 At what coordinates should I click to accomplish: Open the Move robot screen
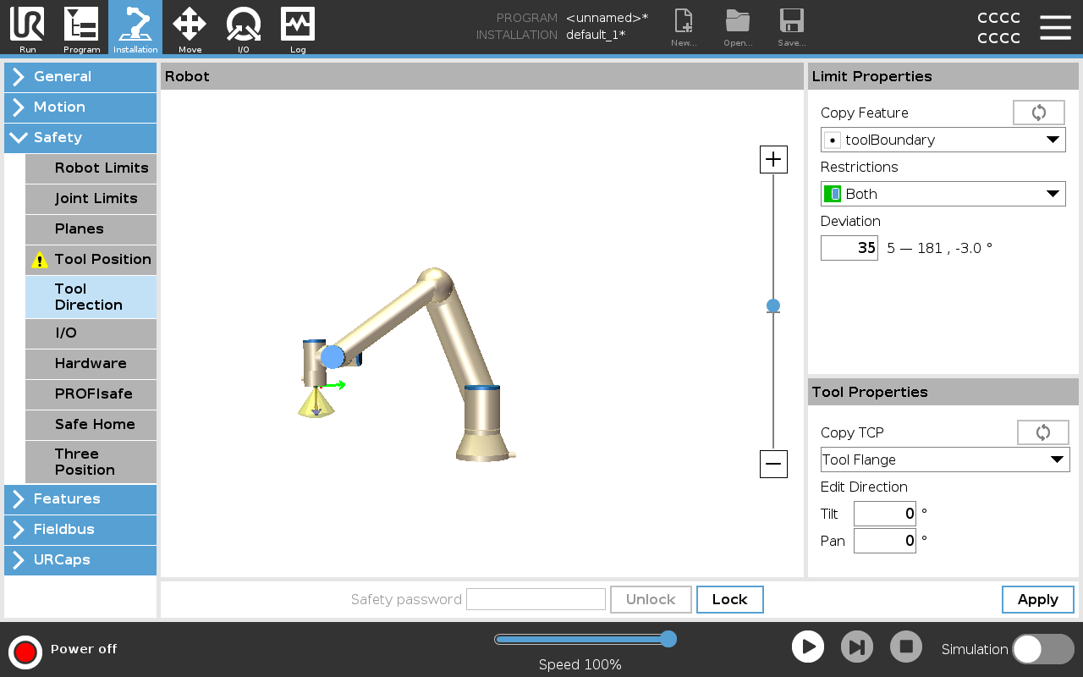[x=190, y=28]
